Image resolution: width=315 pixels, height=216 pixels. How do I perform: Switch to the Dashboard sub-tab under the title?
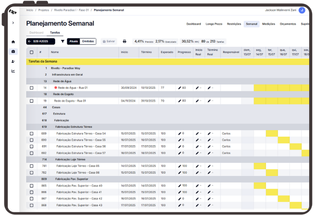pos(36,32)
